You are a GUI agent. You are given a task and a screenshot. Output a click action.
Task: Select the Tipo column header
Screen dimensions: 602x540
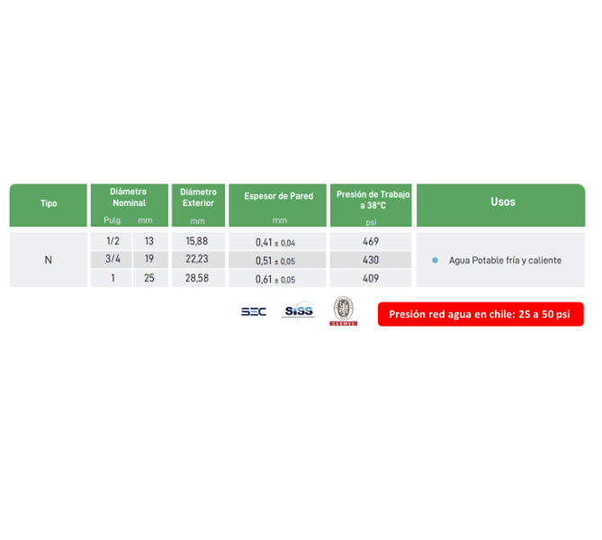click(x=49, y=203)
